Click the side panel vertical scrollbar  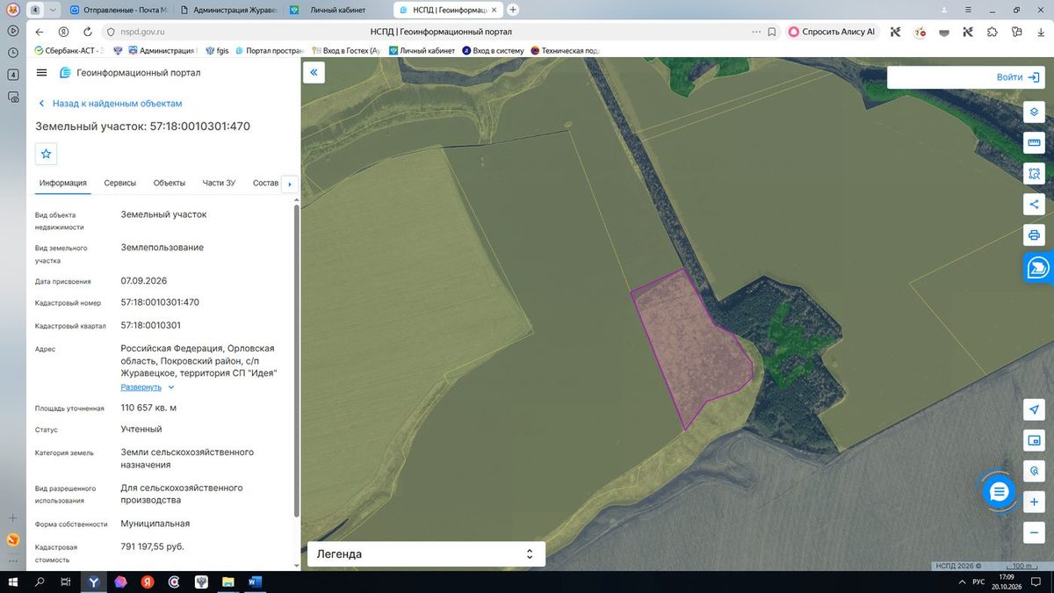[x=296, y=360]
